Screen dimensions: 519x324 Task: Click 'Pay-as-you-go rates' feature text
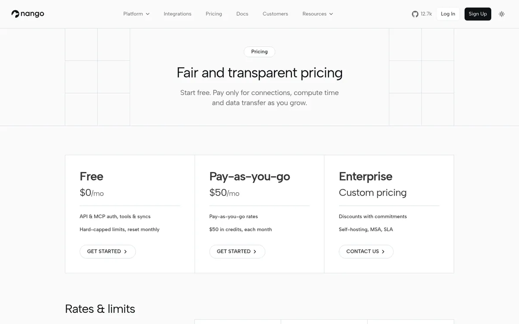pyautogui.click(x=234, y=216)
